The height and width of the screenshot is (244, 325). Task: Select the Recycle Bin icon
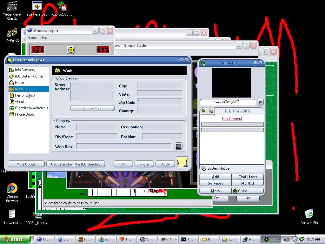pyautogui.click(x=309, y=217)
